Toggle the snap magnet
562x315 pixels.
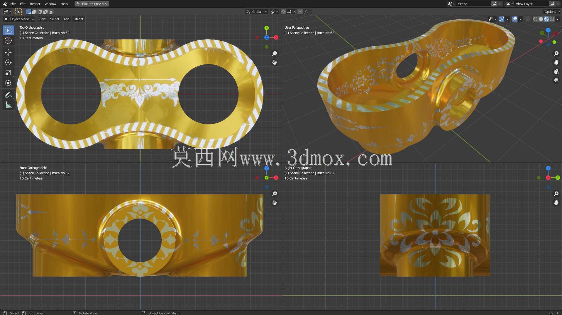(283, 12)
